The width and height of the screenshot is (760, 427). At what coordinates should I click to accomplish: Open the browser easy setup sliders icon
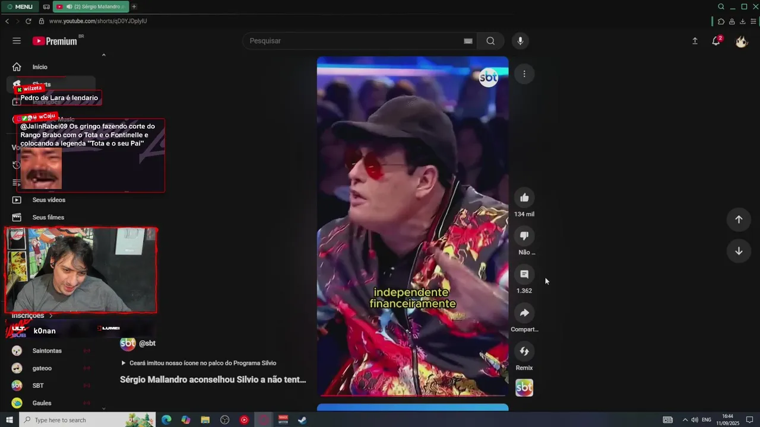tap(753, 21)
